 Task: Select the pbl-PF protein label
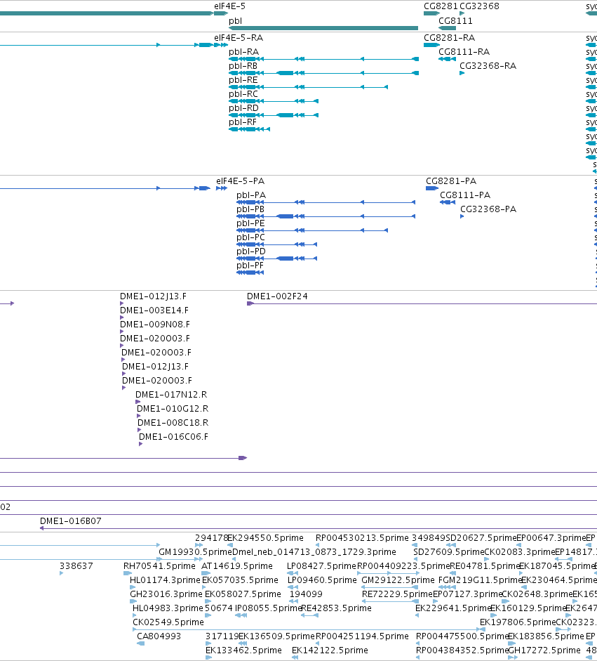250,265
